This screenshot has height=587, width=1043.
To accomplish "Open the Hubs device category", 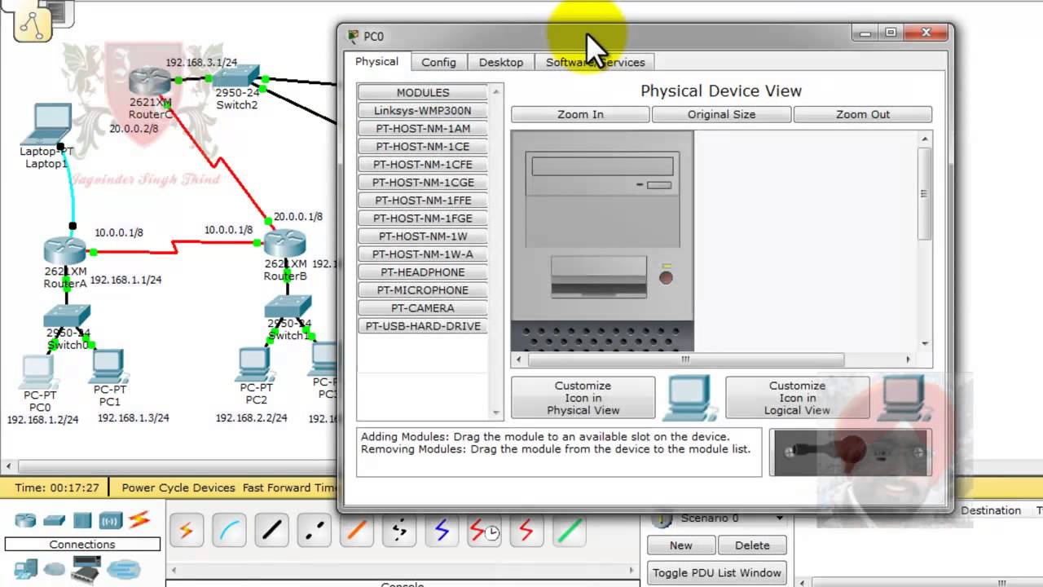I will coord(82,520).
